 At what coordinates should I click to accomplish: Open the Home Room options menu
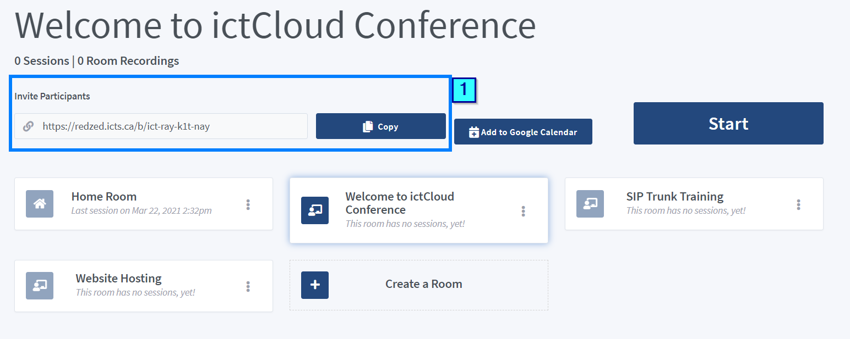[x=248, y=204]
